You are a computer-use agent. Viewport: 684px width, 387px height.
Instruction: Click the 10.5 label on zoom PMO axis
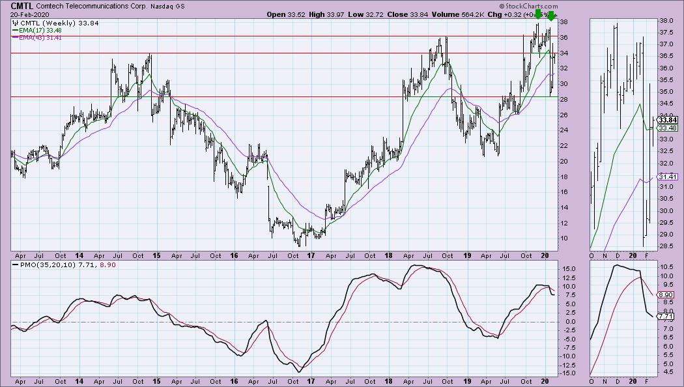tap(665, 266)
